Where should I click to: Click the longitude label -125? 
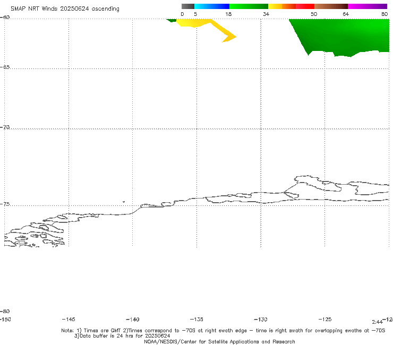pos(325,319)
